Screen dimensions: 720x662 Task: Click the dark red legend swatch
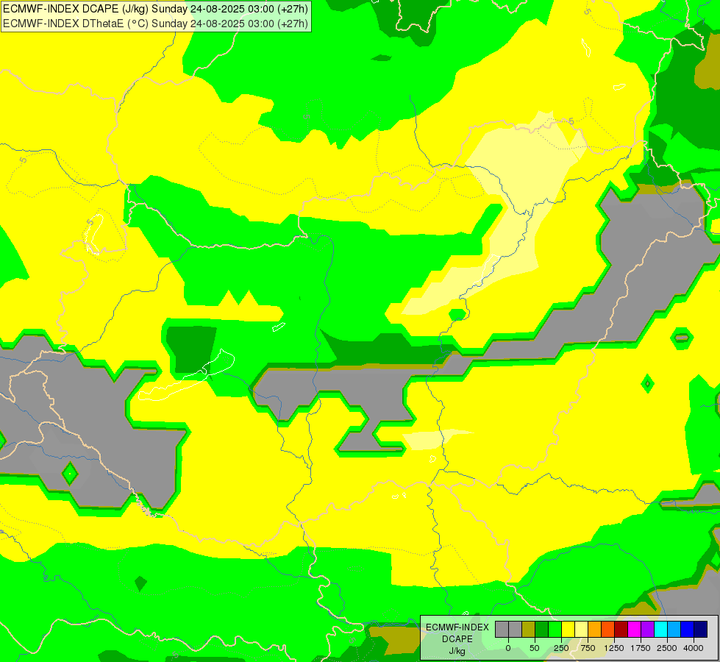(x=621, y=630)
